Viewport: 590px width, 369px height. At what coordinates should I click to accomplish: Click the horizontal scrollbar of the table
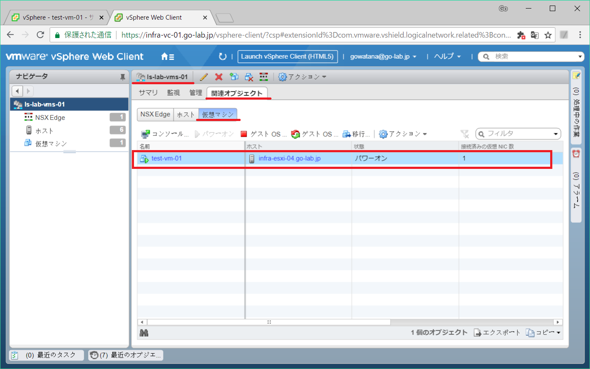tap(268, 322)
